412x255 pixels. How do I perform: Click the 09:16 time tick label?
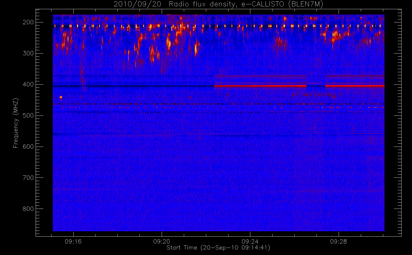point(73,241)
